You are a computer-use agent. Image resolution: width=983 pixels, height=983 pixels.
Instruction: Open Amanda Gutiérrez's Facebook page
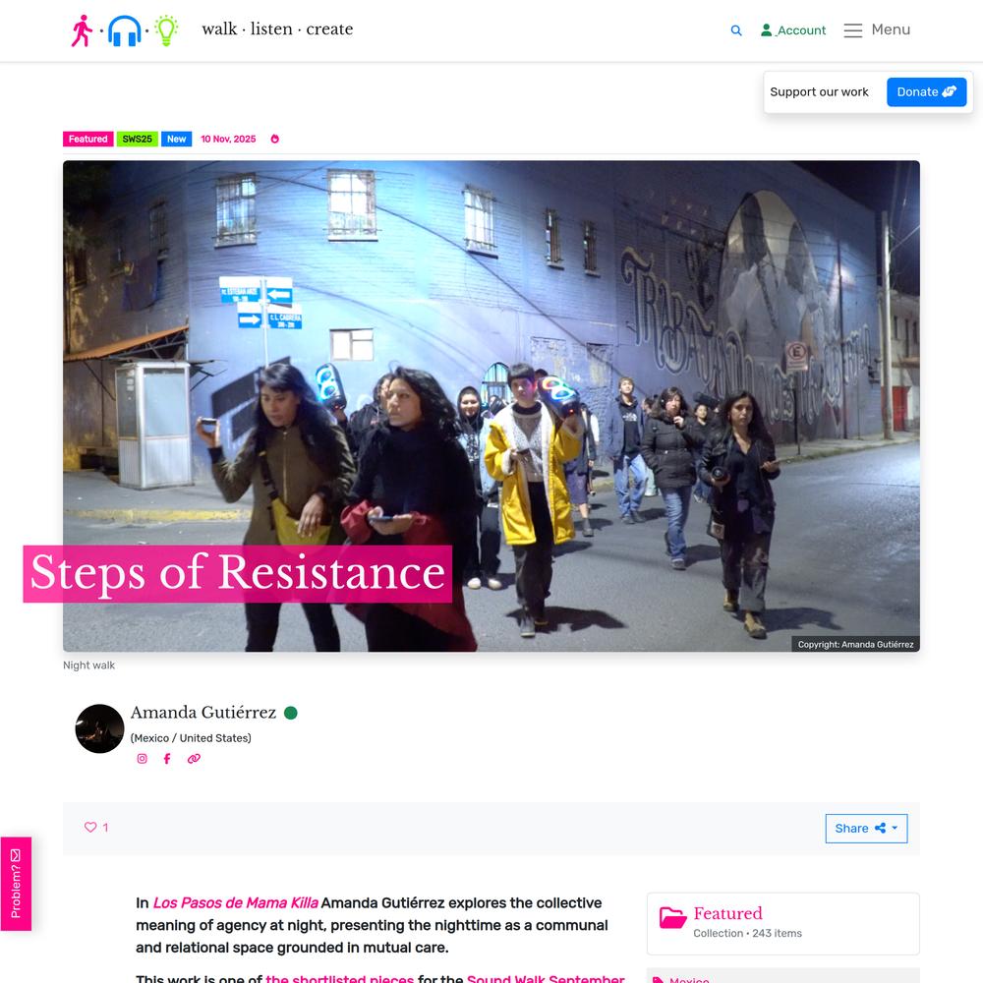click(167, 759)
